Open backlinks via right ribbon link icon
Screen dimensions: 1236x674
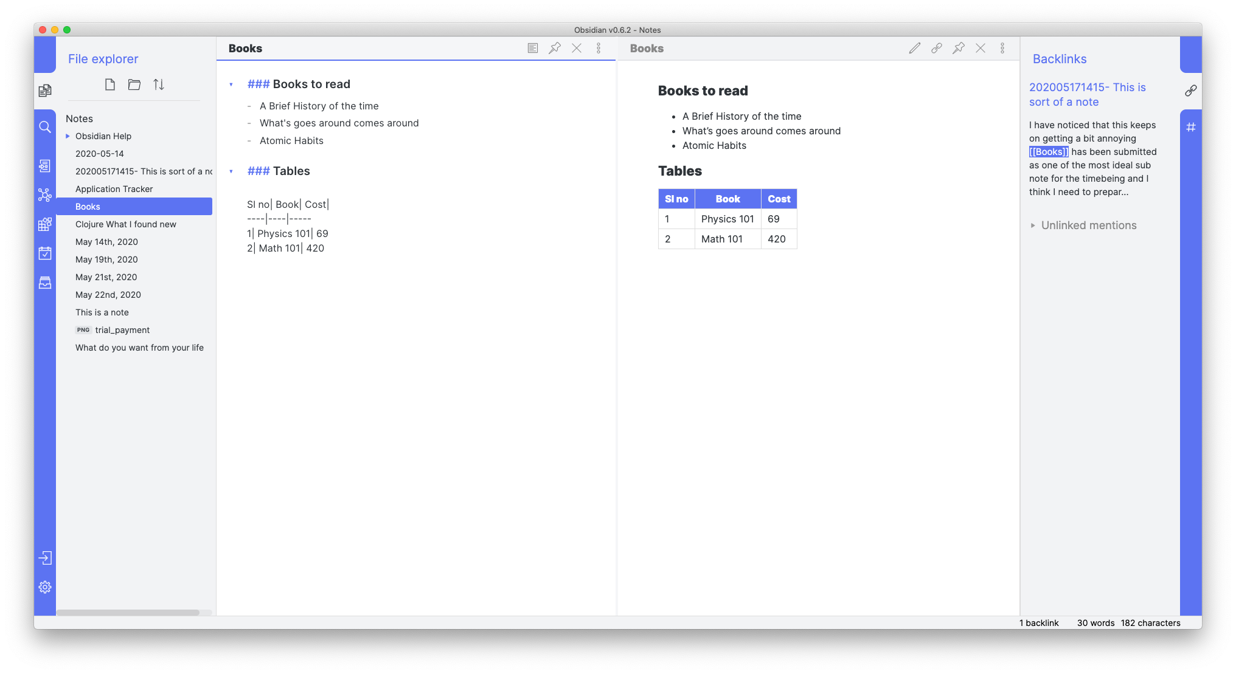[1191, 91]
